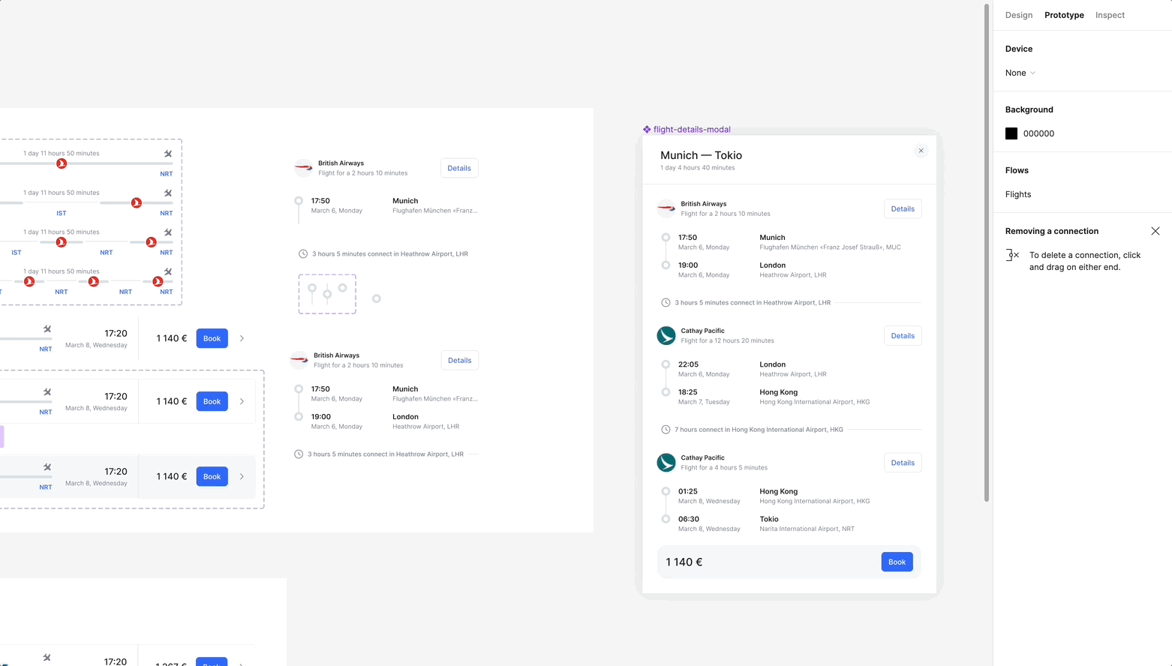Click clock icon on lower middle card connection

tap(299, 454)
